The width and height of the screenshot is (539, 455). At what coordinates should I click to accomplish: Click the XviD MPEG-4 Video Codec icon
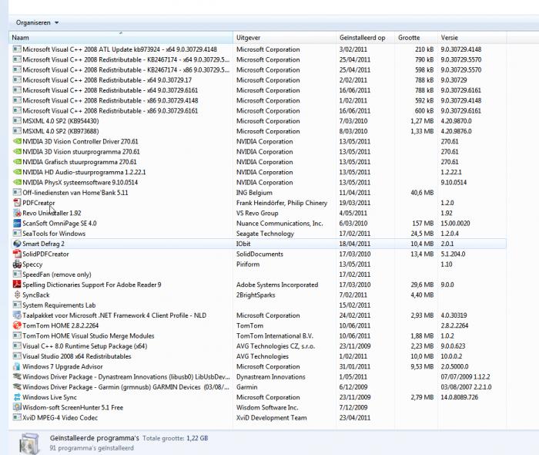[17, 417]
